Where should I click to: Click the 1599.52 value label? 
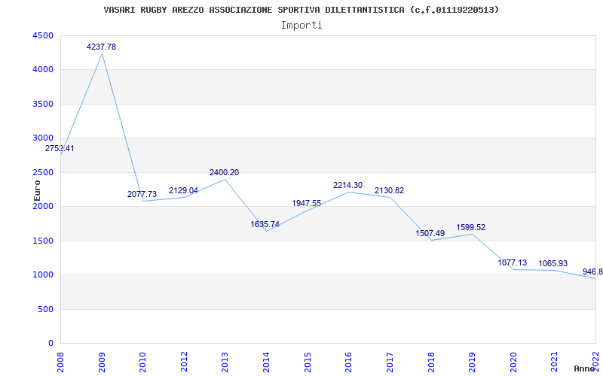(470, 227)
